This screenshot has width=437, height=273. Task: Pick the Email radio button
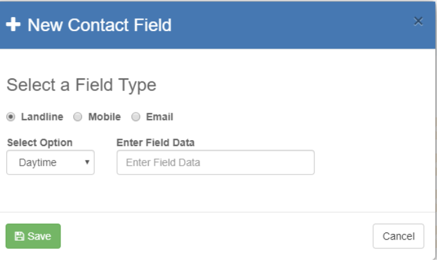pos(136,117)
